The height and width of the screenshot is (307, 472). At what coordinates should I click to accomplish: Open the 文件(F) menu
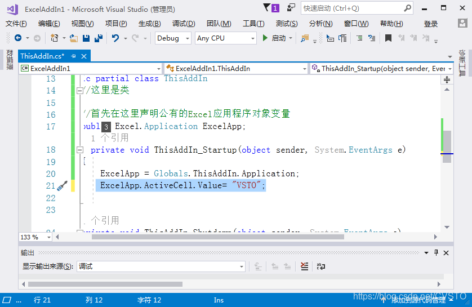click(16, 24)
